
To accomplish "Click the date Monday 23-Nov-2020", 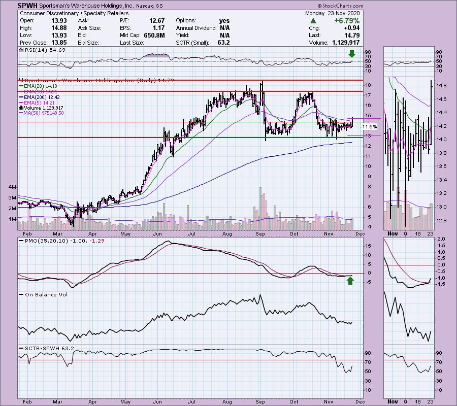I will pos(332,13).
